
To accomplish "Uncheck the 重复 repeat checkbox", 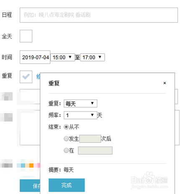I will point(26,77).
